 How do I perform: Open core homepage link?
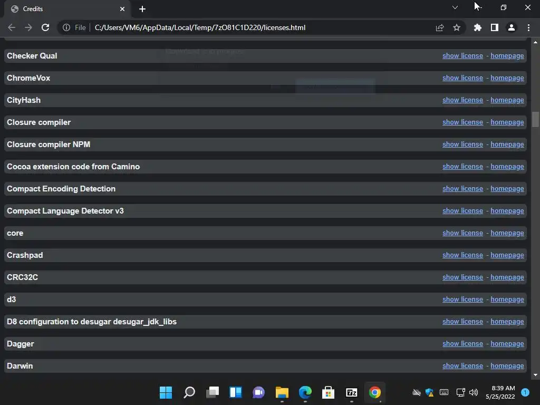pos(507,233)
